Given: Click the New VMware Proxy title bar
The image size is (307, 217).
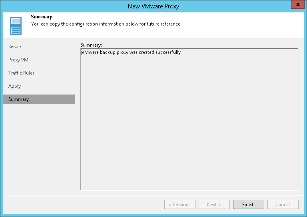Looking at the screenshot, I should click(x=153, y=6).
